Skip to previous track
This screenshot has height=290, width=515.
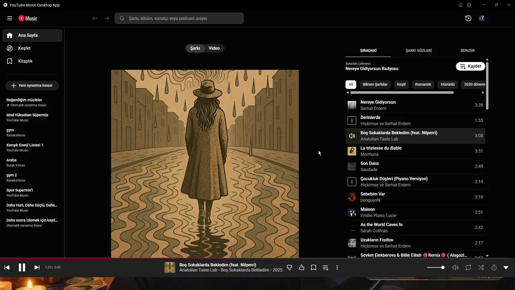pyautogui.click(x=7, y=267)
